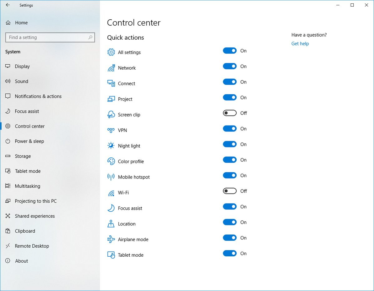Click the Night light quick action icon

click(111, 146)
